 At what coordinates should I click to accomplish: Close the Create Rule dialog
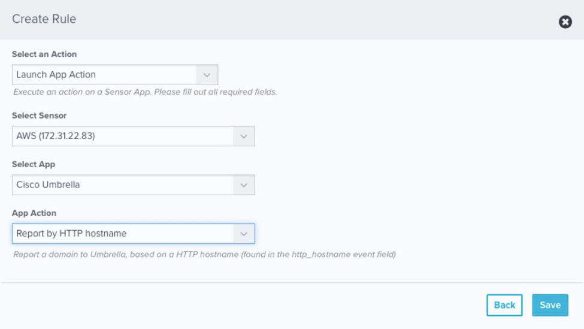565,22
